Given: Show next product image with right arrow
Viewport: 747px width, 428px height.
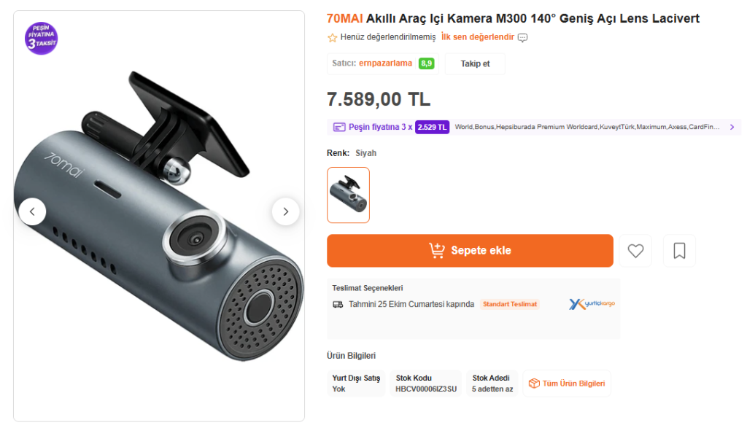Looking at the screenshot, I should coord(285,211).
